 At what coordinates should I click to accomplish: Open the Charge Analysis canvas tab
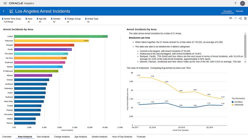click(62, 136)
